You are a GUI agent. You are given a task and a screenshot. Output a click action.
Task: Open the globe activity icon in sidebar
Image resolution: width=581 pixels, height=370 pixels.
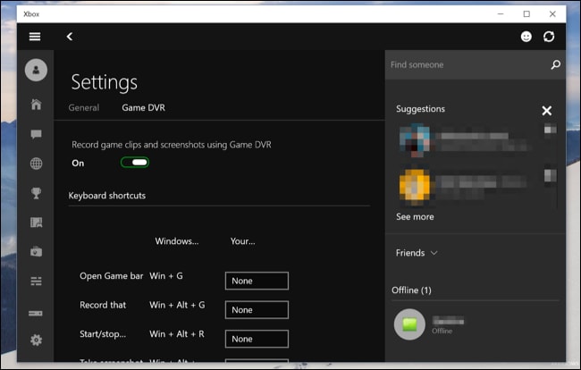(36, 164)
